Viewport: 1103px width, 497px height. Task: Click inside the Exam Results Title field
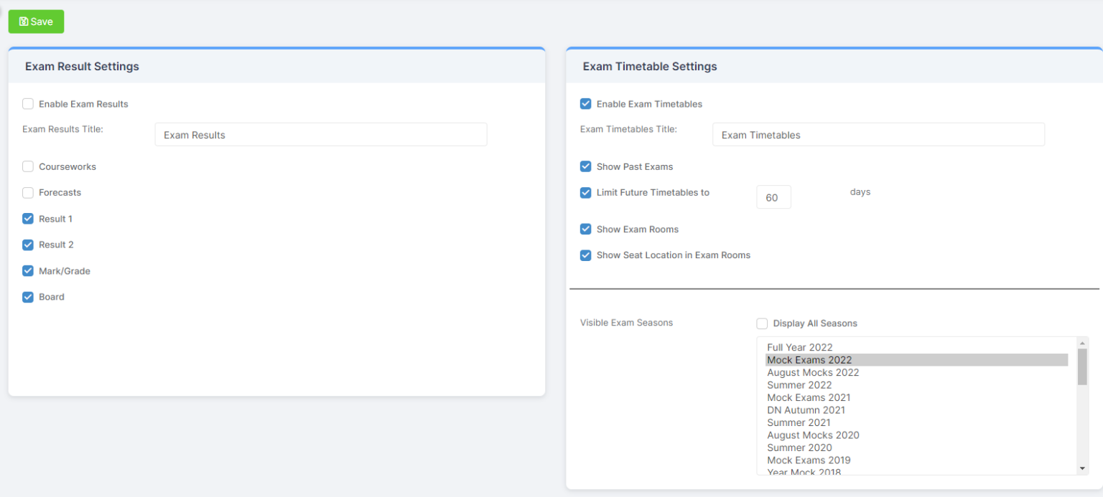click(320, 134)
